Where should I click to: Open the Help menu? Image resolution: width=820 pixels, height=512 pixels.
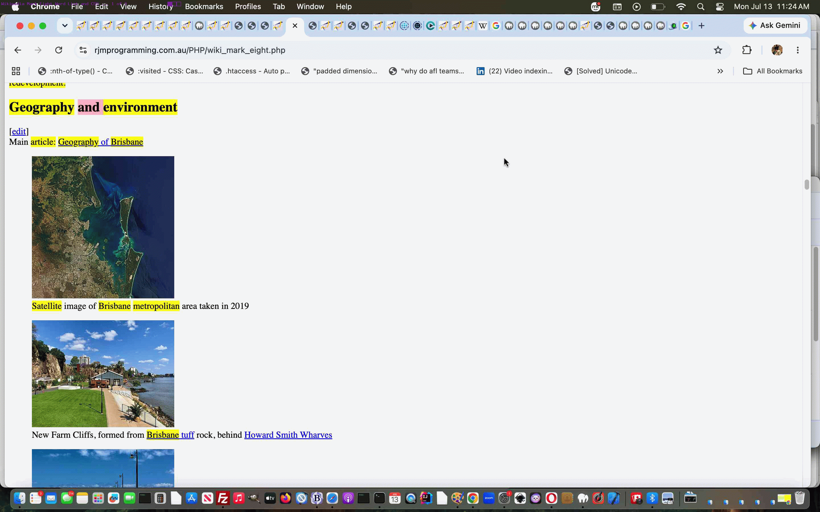[x=344, y=7]
